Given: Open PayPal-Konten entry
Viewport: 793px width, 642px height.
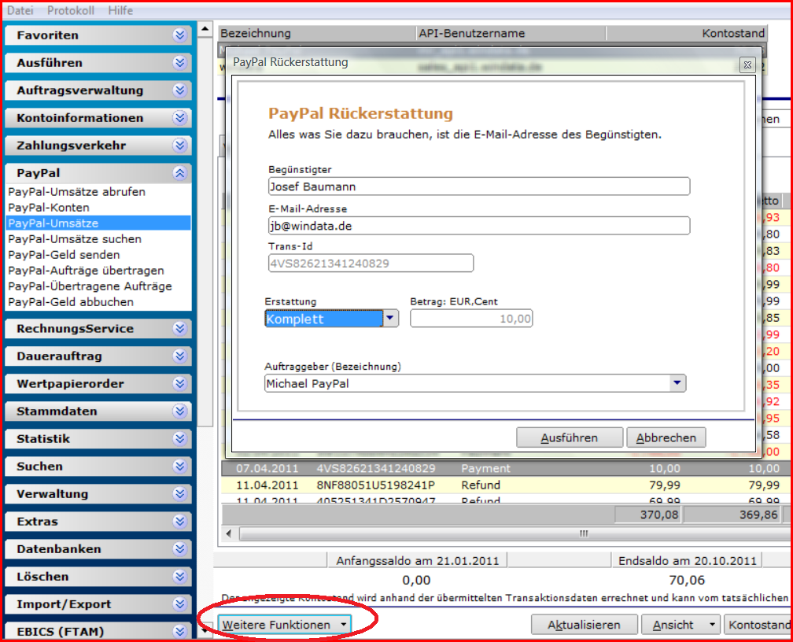Looking at the screenshot, I should click(x=49, y=208).
